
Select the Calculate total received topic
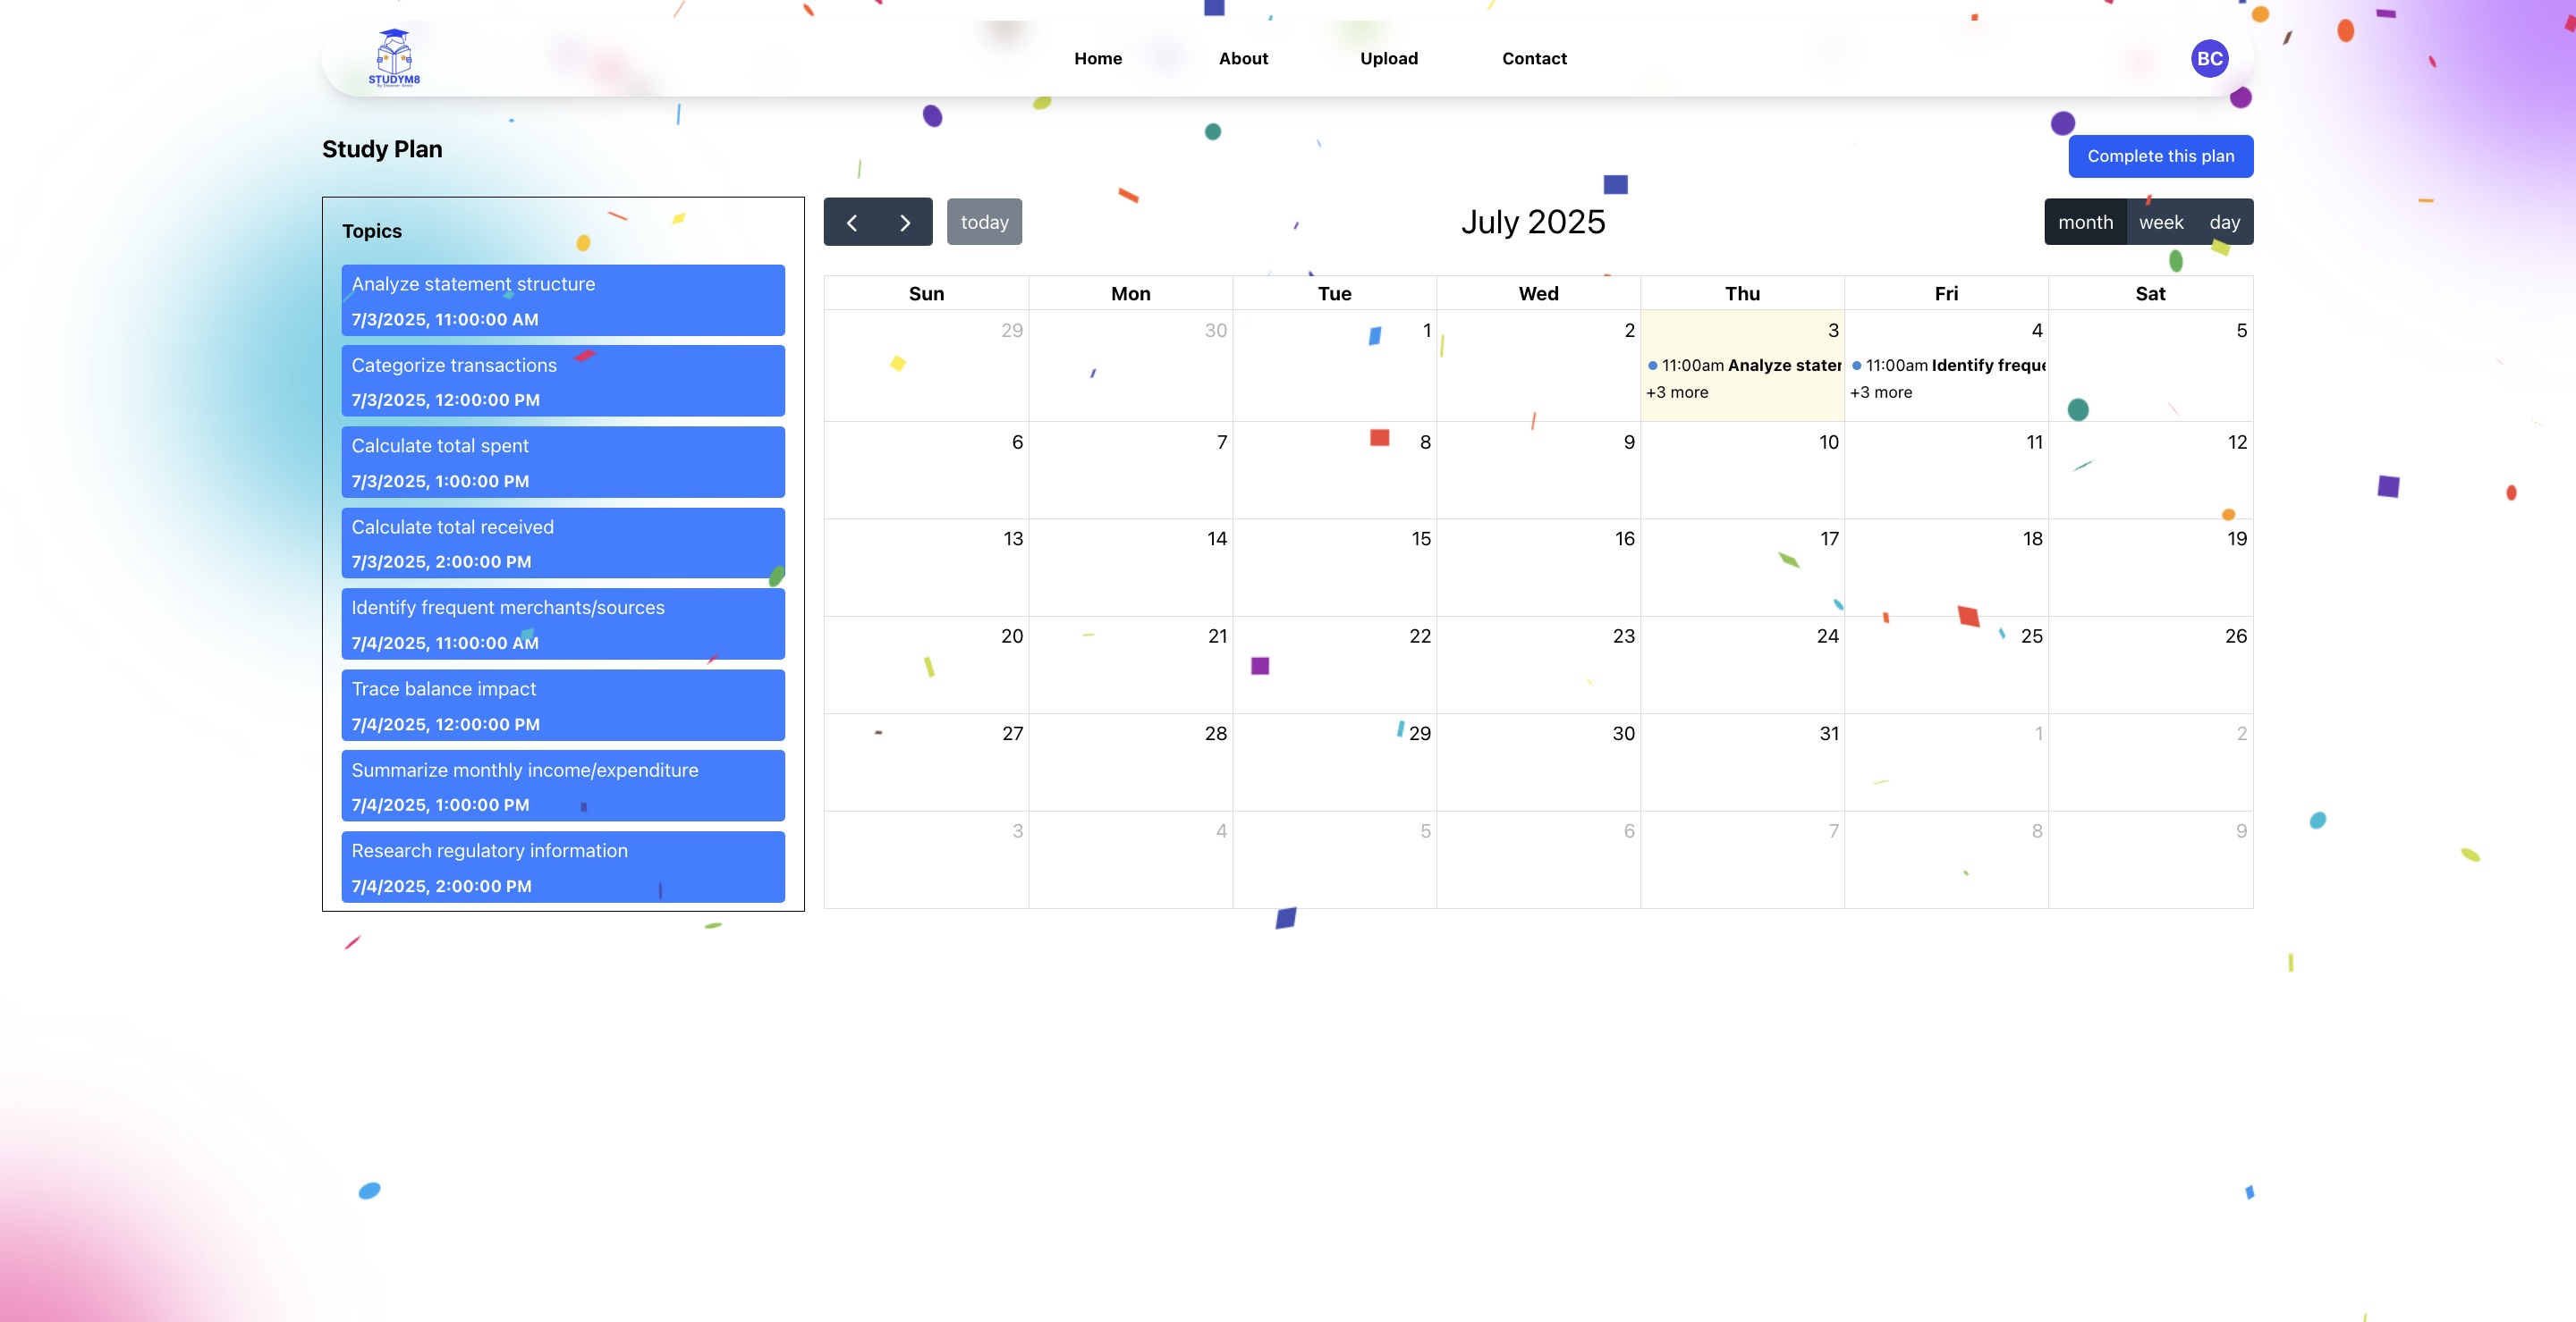[x=563, y=543]
